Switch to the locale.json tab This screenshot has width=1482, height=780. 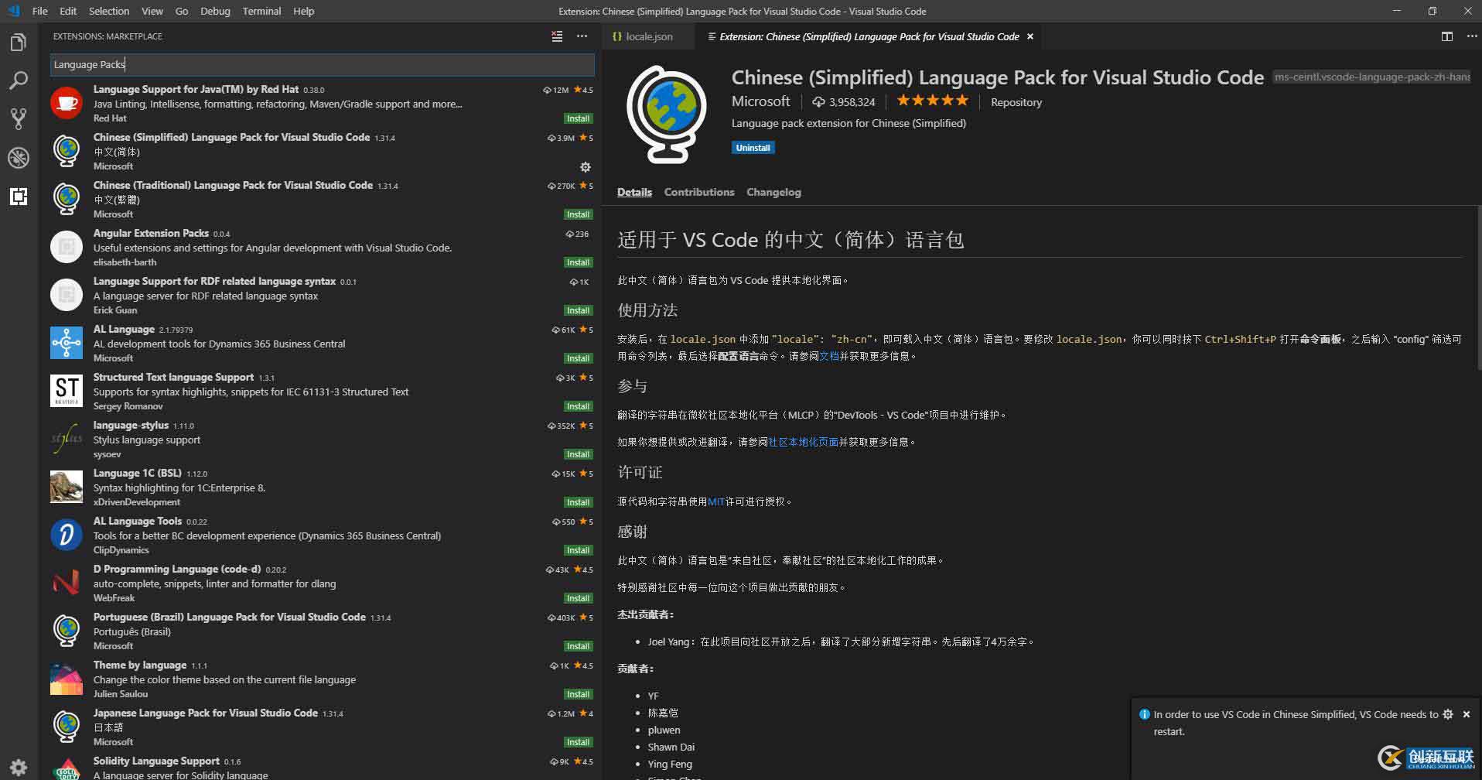(x=647, y=36)
